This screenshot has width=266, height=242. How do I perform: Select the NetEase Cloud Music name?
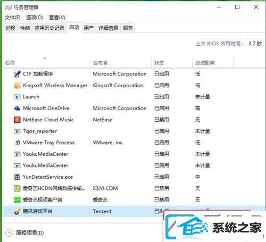(48, 120)
